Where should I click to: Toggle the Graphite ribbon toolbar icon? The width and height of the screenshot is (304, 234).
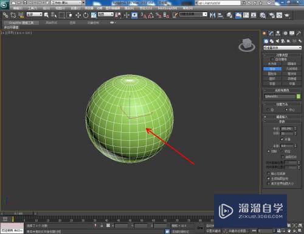click(238, 15)
